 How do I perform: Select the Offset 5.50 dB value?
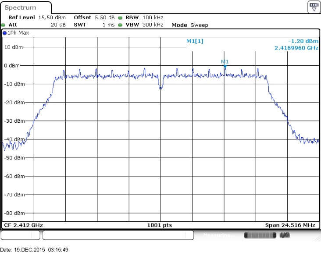click(x=105, y=18)
